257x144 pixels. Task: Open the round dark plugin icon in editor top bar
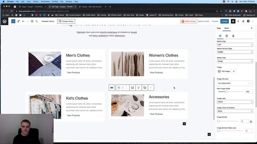click(248, 21)
